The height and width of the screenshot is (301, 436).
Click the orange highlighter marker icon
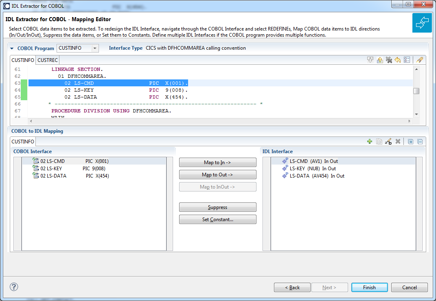point(420,60)
